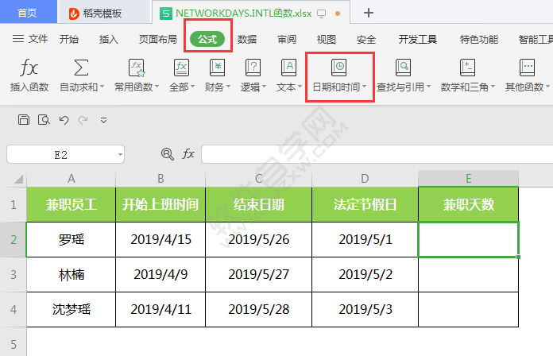Expand the quick access toolbar customize arrow
The width and height of the screenshot is (553, 356).
[x=103, y=121]
